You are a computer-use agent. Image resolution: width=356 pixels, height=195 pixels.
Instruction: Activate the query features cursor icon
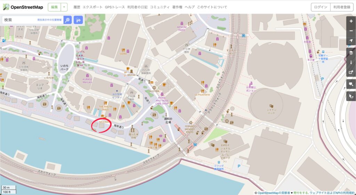click(x=351, y=96)
